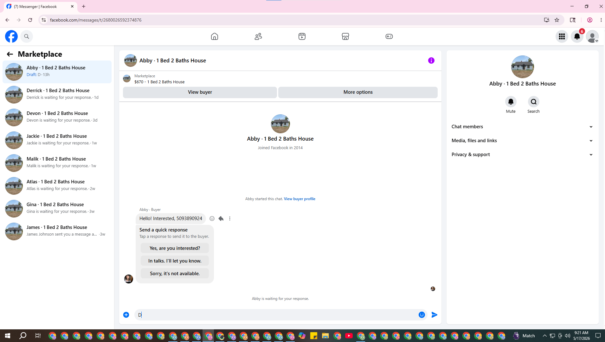The image size is (605, 342).
Task: Select the Messenger | Facebook browser tab
Action: [x=41, y=6]
